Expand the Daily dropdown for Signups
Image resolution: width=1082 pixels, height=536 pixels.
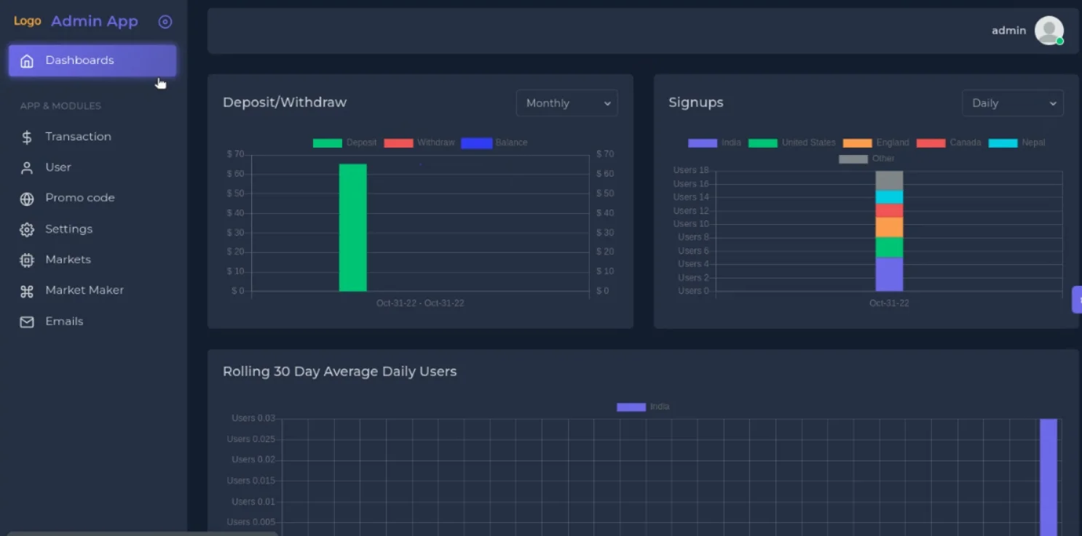[x=1012, y=103]
